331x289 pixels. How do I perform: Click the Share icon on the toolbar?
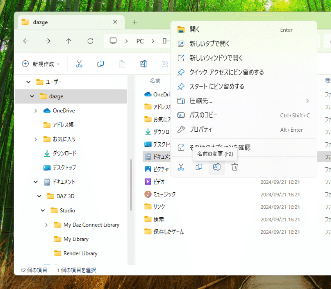pos(165,64)
